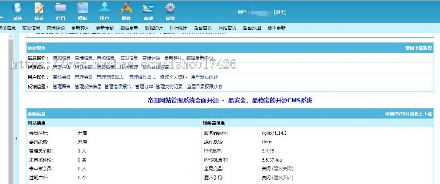The height and width of the screenshot is (184, 440).
Task: Open the 系统 globe icon menu
Action: (18, 11)
